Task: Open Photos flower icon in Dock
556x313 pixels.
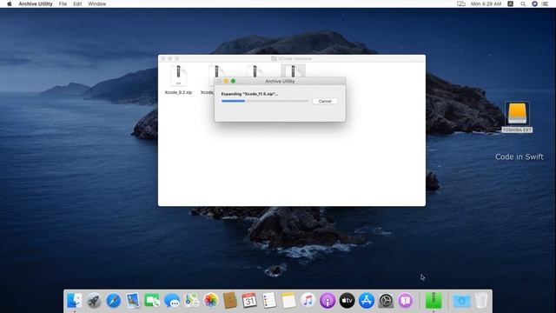Action: (x=210, y=301)
